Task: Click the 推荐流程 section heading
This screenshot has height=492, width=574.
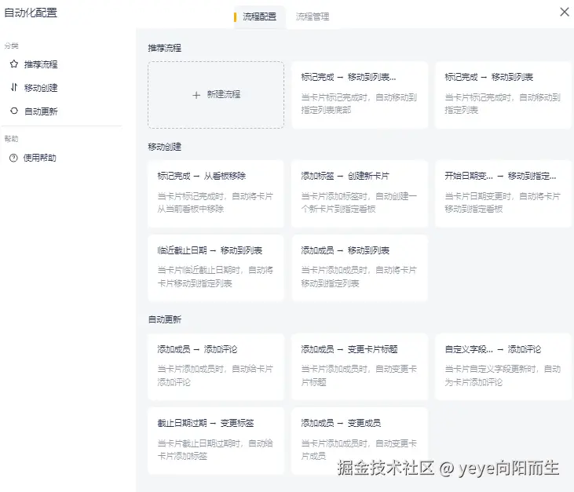Action: (x=164, y=49)
